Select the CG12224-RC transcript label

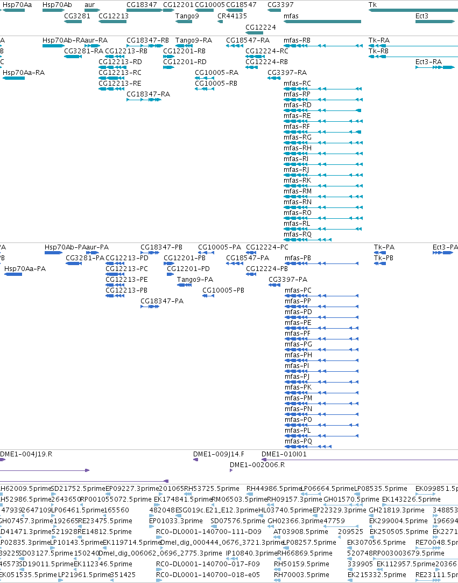click(267, 51)
